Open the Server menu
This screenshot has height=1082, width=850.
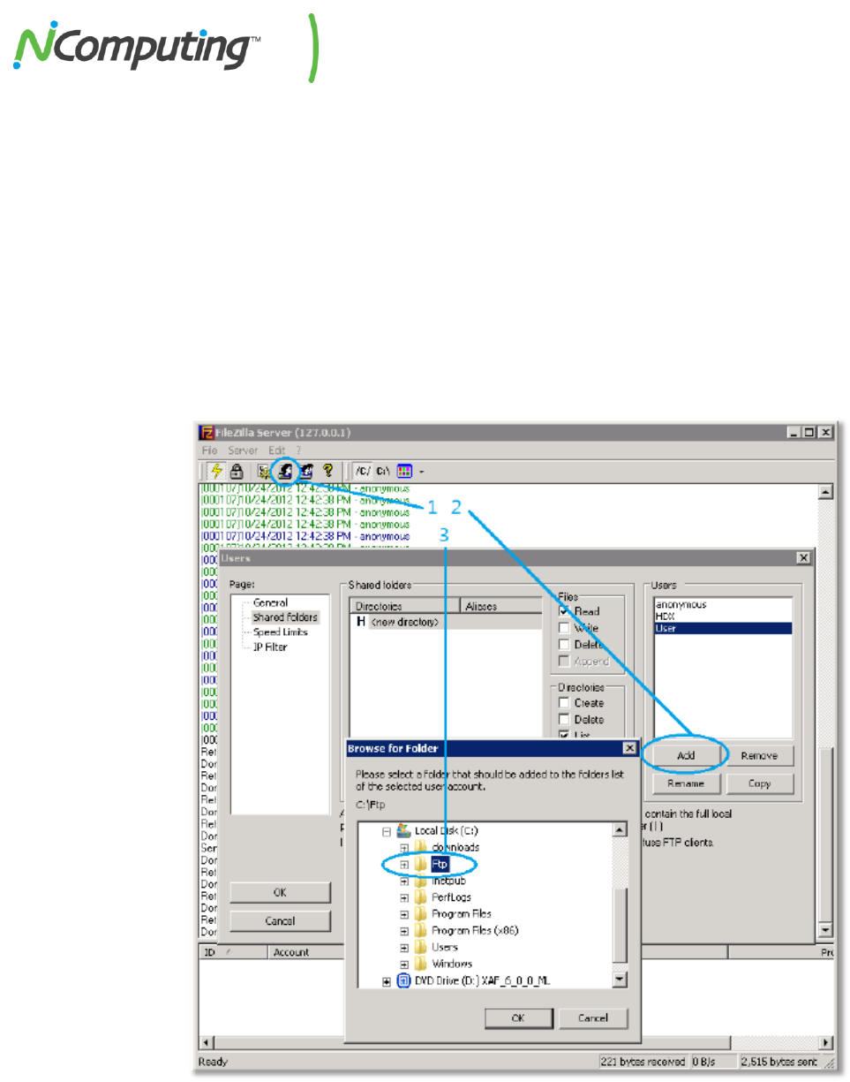pyautogui.click(x=243, y=450)
